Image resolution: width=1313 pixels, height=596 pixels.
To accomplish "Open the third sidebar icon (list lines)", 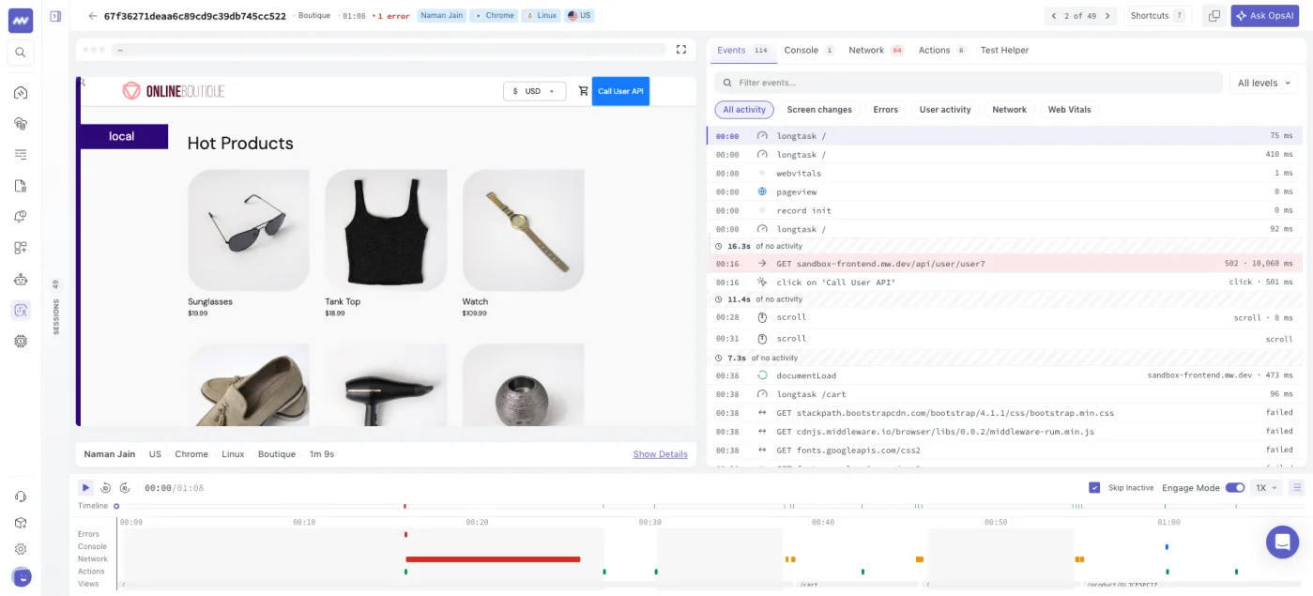I will (x=21, y=155).
